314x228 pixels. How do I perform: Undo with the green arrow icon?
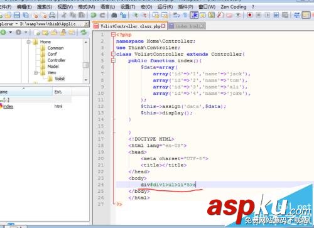click(94, 15)
